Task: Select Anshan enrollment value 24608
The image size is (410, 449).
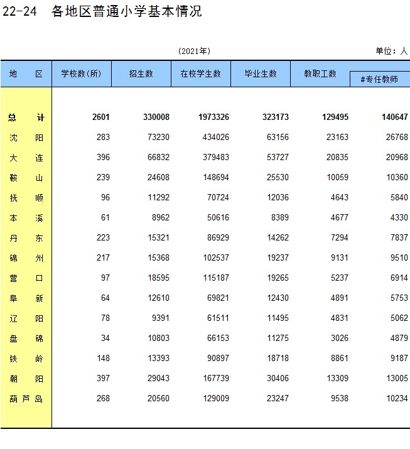Action: pyautogui.click(x=158, y=177)
